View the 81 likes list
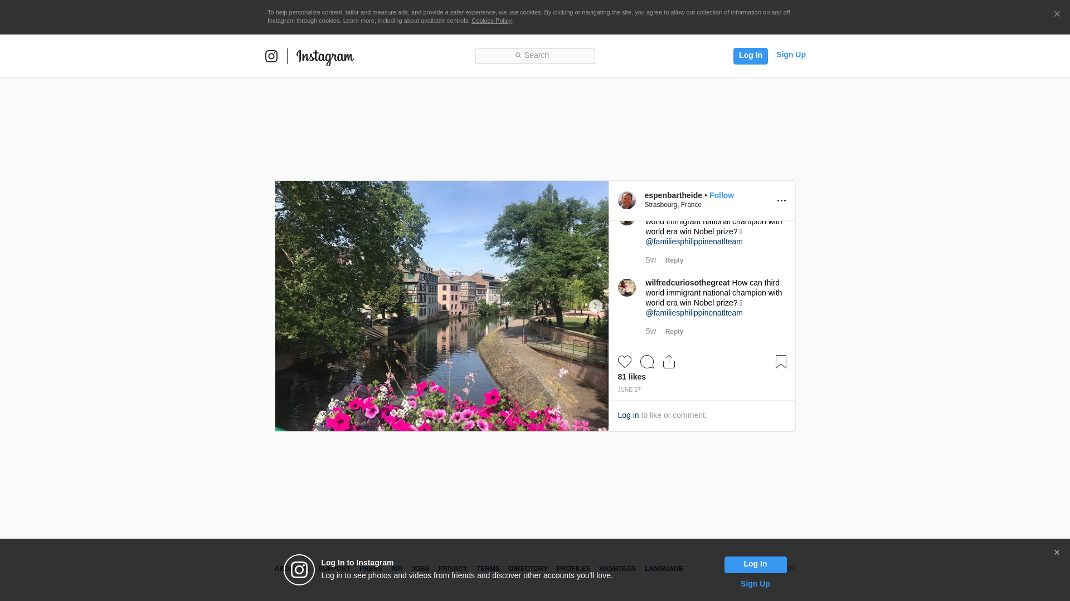Image resolution: width=1070 pixels, height=601 pixels. point(631,377)
